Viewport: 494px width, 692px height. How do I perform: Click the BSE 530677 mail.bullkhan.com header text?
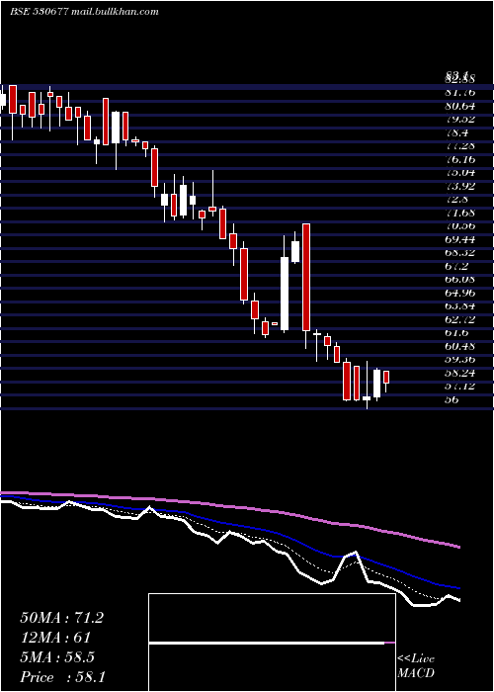pos(84,12)
